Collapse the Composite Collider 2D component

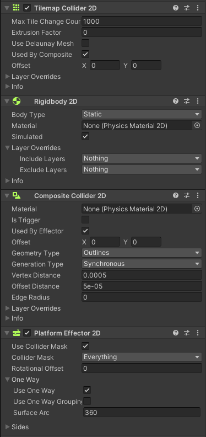(x=7, y=195)
